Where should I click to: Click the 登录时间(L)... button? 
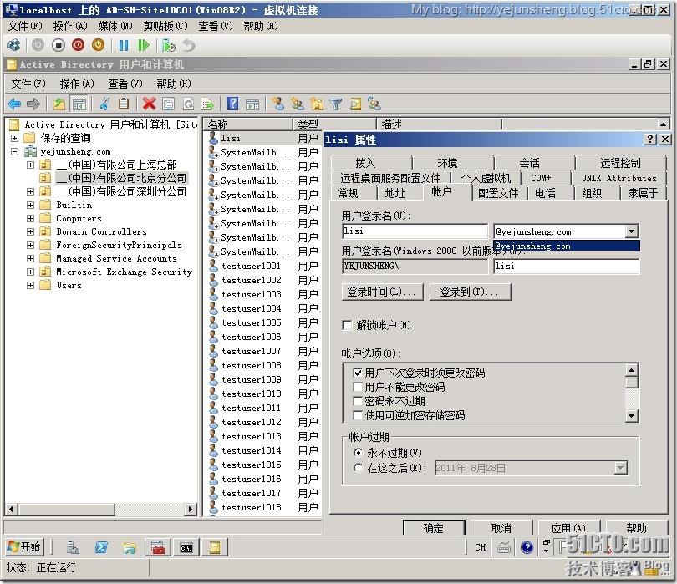coord(382,292)
